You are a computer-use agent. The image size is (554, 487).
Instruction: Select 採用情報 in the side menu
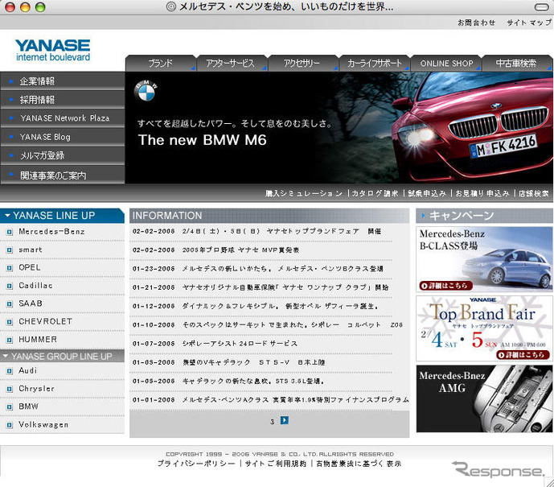point(63,100)
